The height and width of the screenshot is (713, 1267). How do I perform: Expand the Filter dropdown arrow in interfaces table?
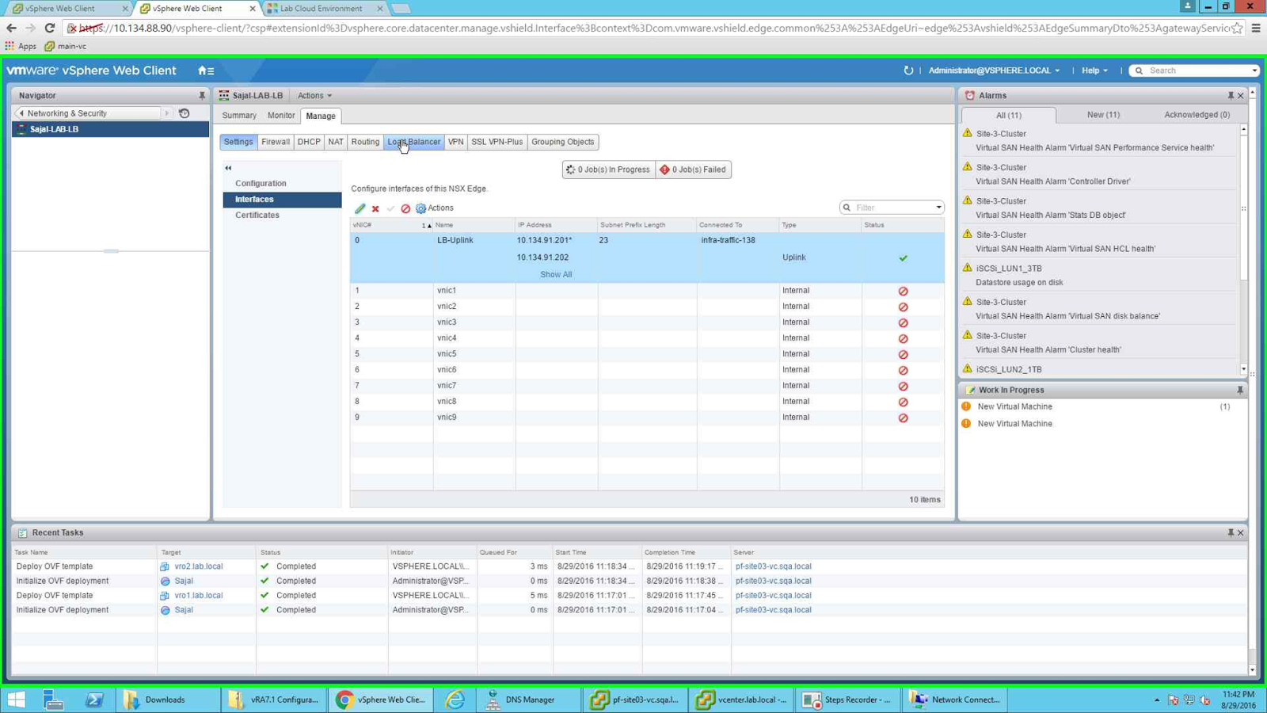click(x=939, y=208)
